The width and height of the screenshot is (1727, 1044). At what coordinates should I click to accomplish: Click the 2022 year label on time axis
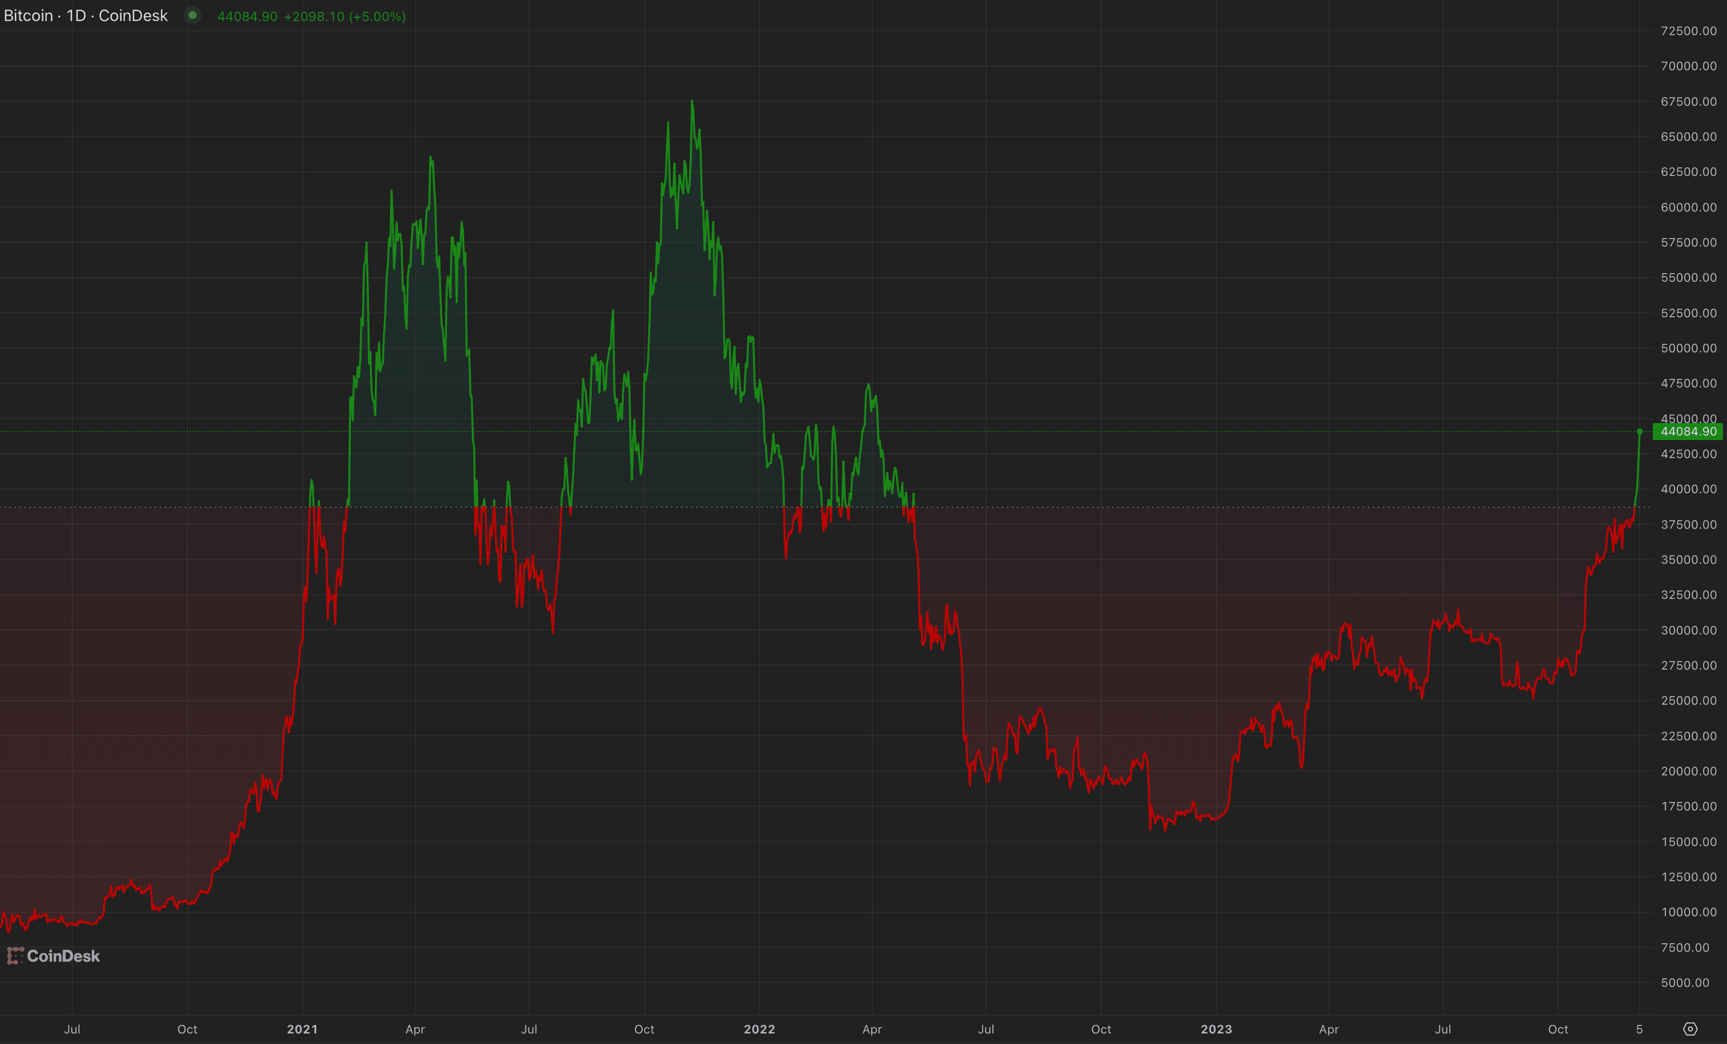[x=759, y=1029]
